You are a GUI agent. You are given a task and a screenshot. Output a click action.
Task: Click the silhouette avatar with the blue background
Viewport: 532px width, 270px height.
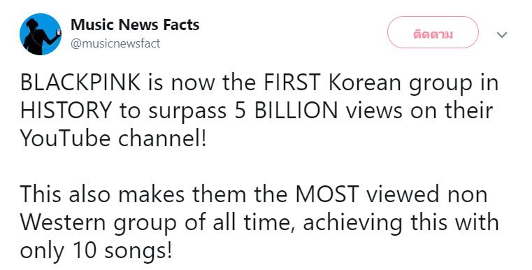pyautogui.click(x=41, y=34)
